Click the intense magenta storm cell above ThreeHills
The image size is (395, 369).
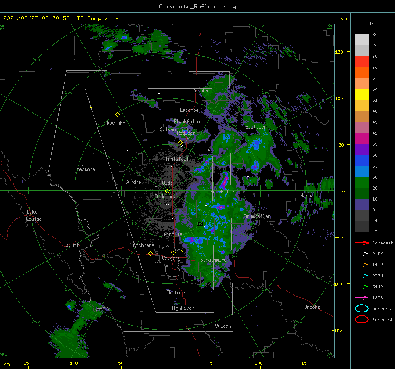click(224, 181)
